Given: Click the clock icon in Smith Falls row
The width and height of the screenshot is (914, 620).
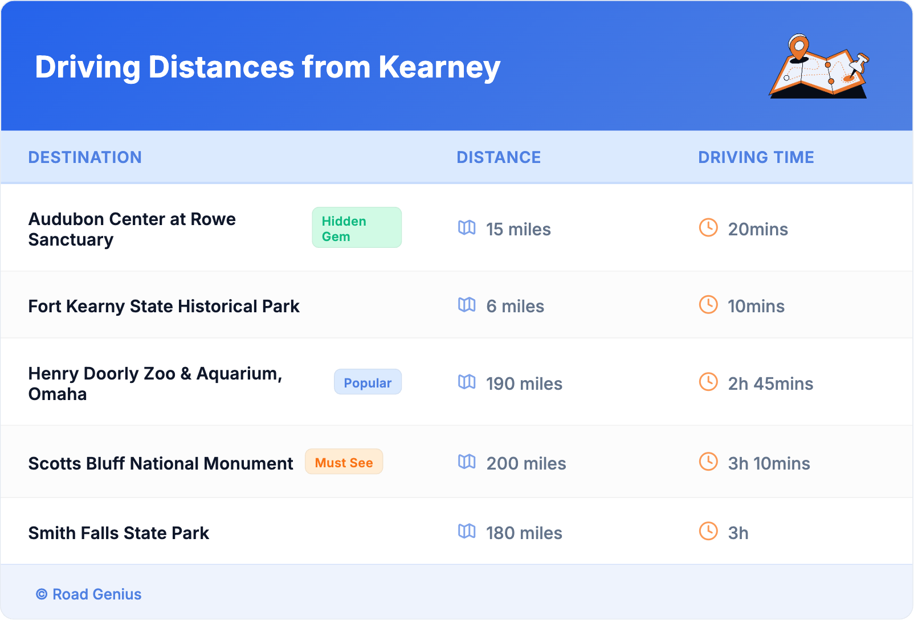Looking at the screenshot, I should tap(708, 531).
